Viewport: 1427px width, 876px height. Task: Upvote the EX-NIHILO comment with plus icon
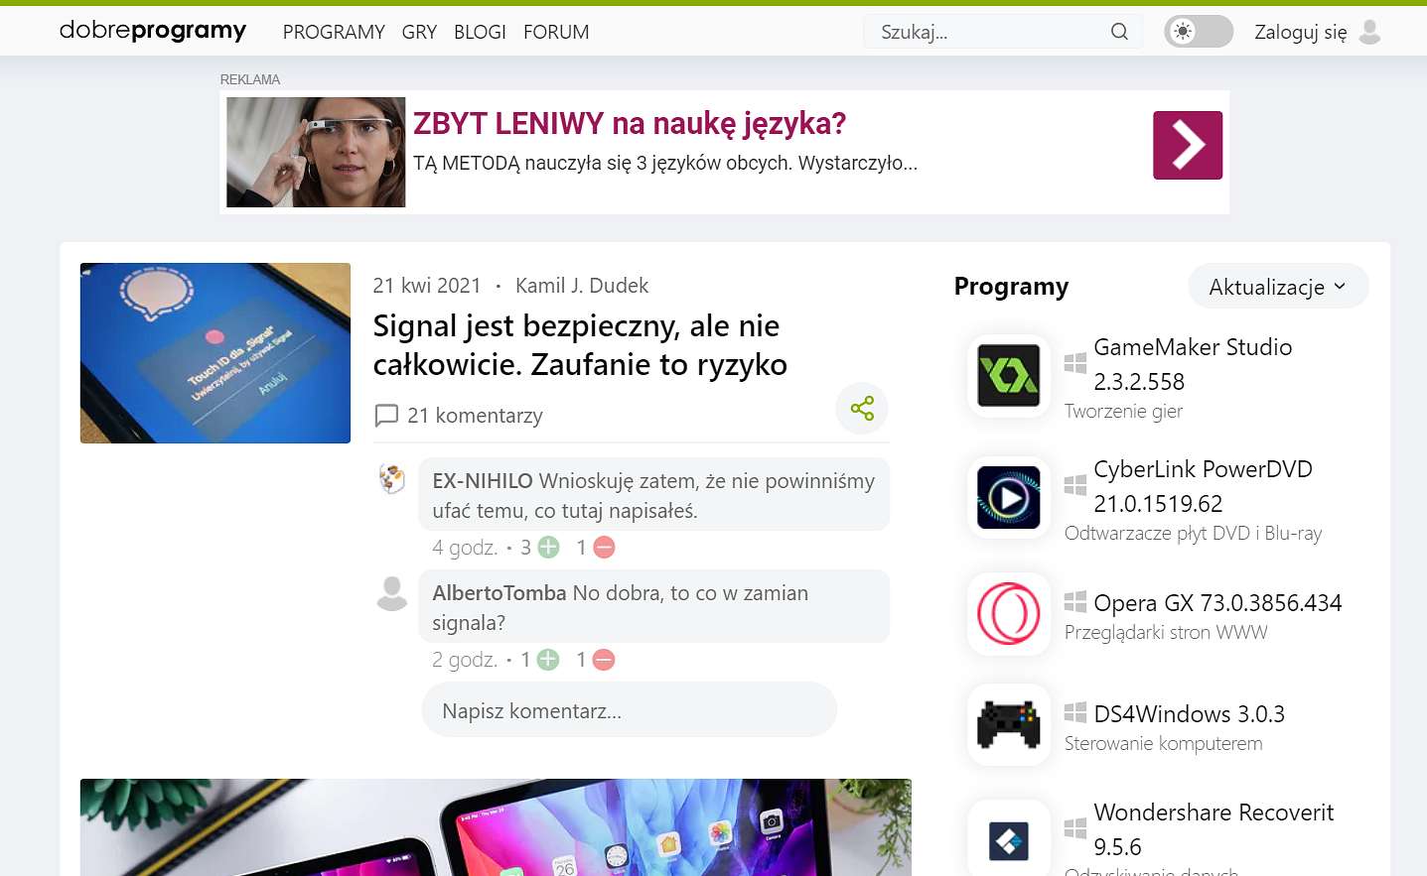pyautogui.click(x=548, y=548)
